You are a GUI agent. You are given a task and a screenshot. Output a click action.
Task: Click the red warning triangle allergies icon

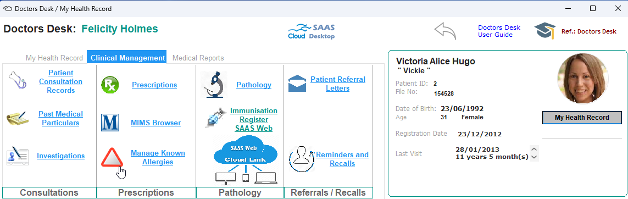click(112, 158)
